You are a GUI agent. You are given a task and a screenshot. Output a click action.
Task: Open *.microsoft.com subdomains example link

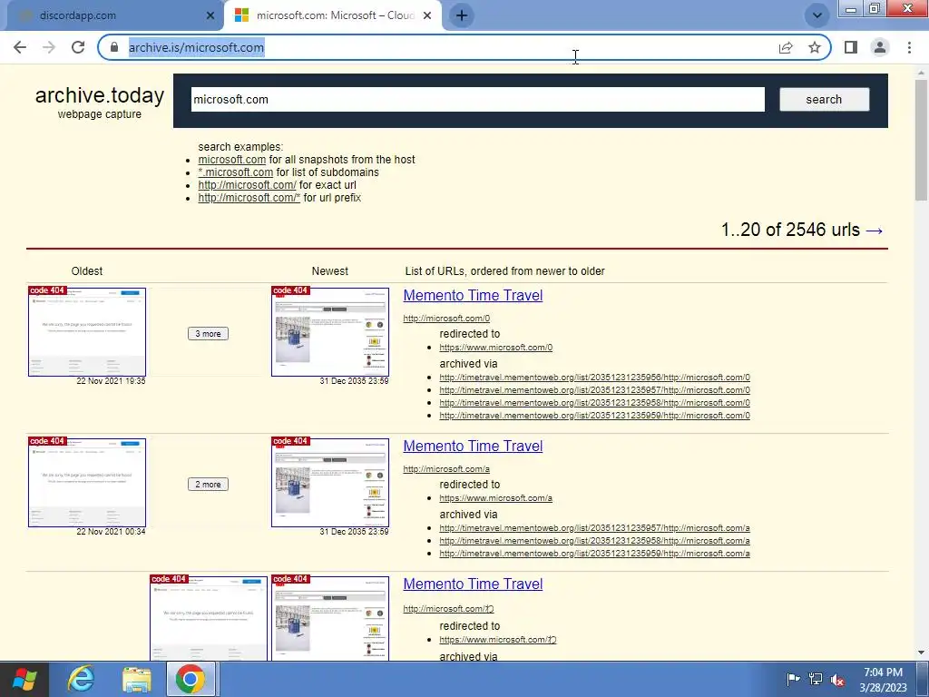coord(235,172)
